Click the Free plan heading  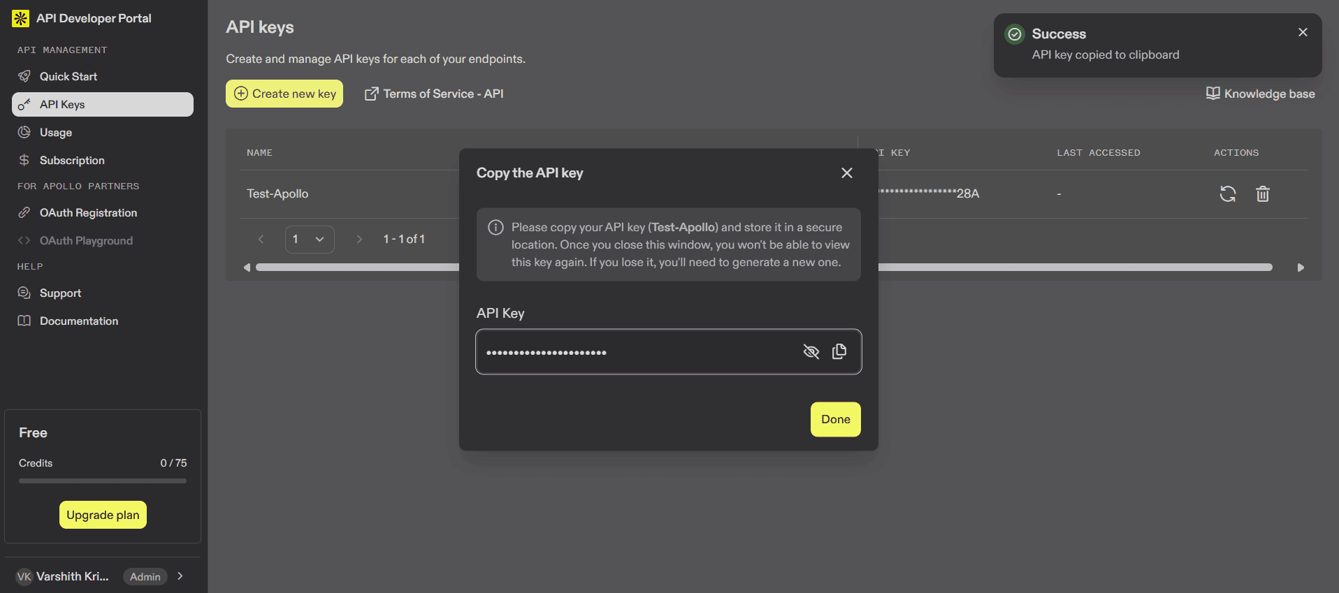click(33, 433)
